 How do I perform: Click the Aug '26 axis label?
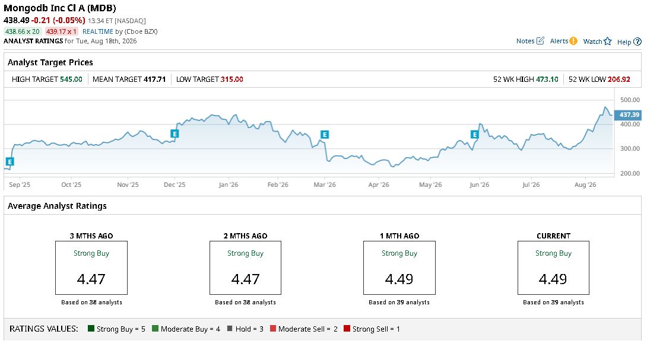585,184
